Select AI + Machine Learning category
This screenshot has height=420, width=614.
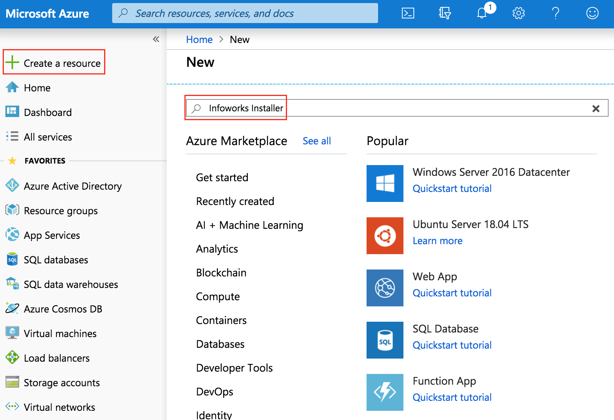click(x=250, y=225)
